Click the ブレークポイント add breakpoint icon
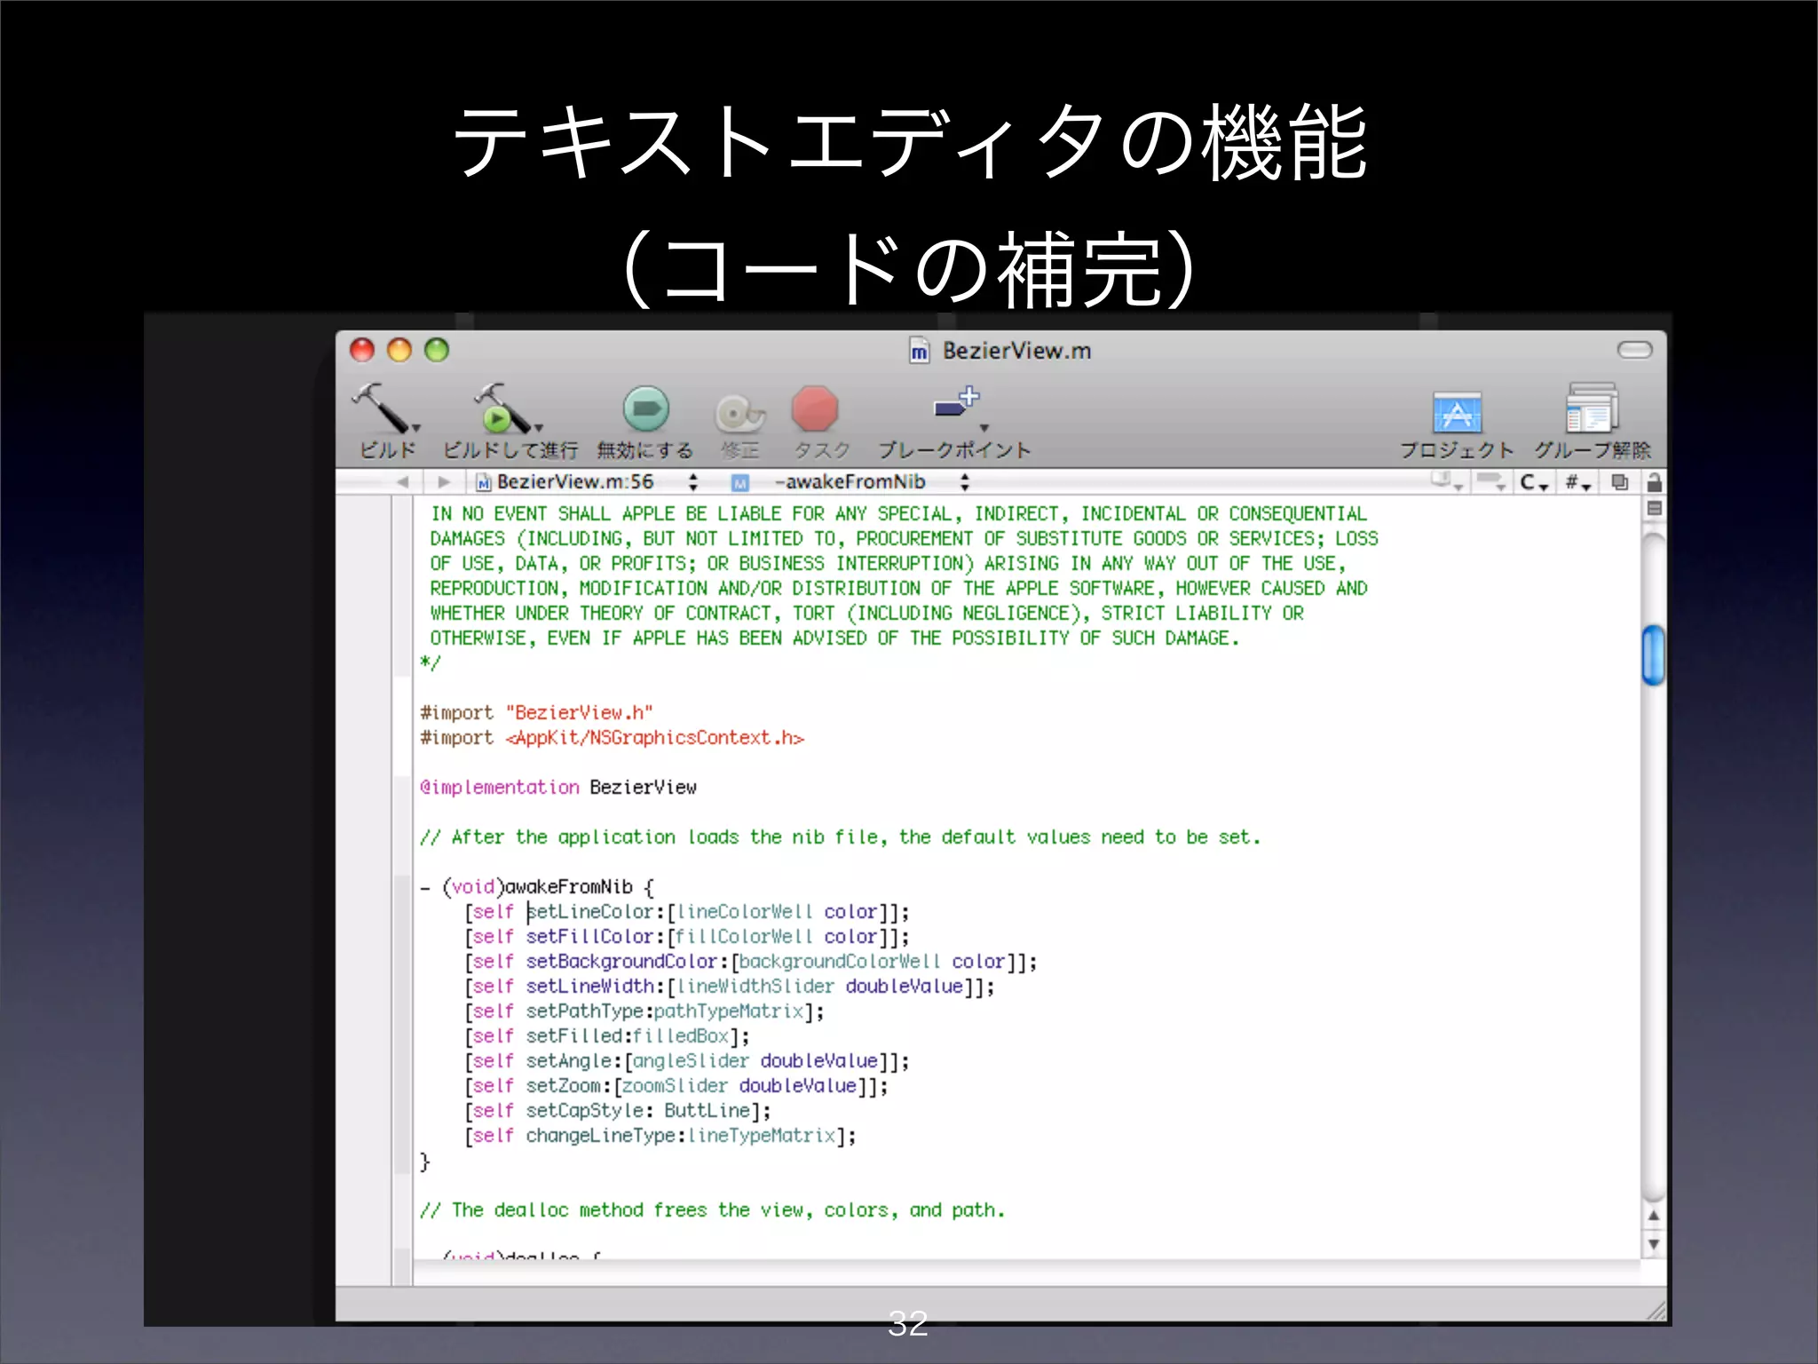 (956, 402)
